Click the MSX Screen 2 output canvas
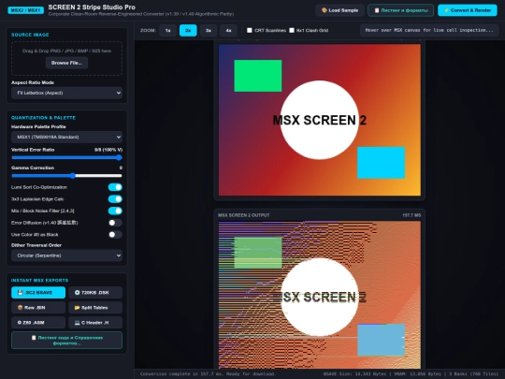 [320, 295]
